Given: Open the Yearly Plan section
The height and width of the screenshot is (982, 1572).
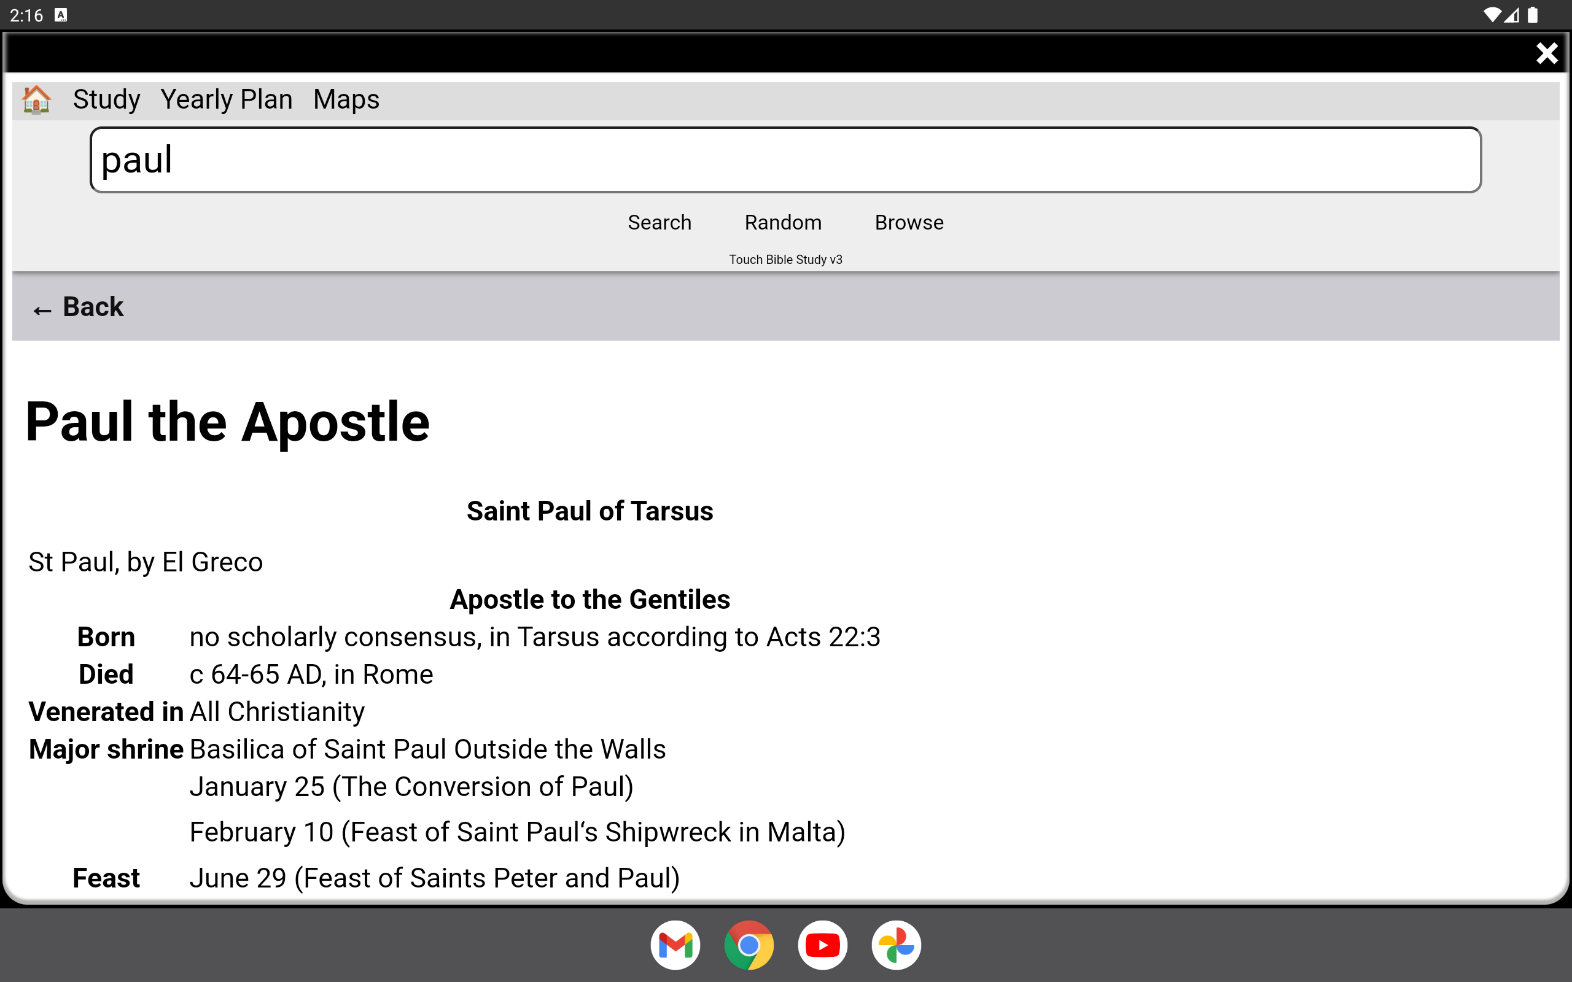Looking at the screenshot, I should tap(227, 99).
